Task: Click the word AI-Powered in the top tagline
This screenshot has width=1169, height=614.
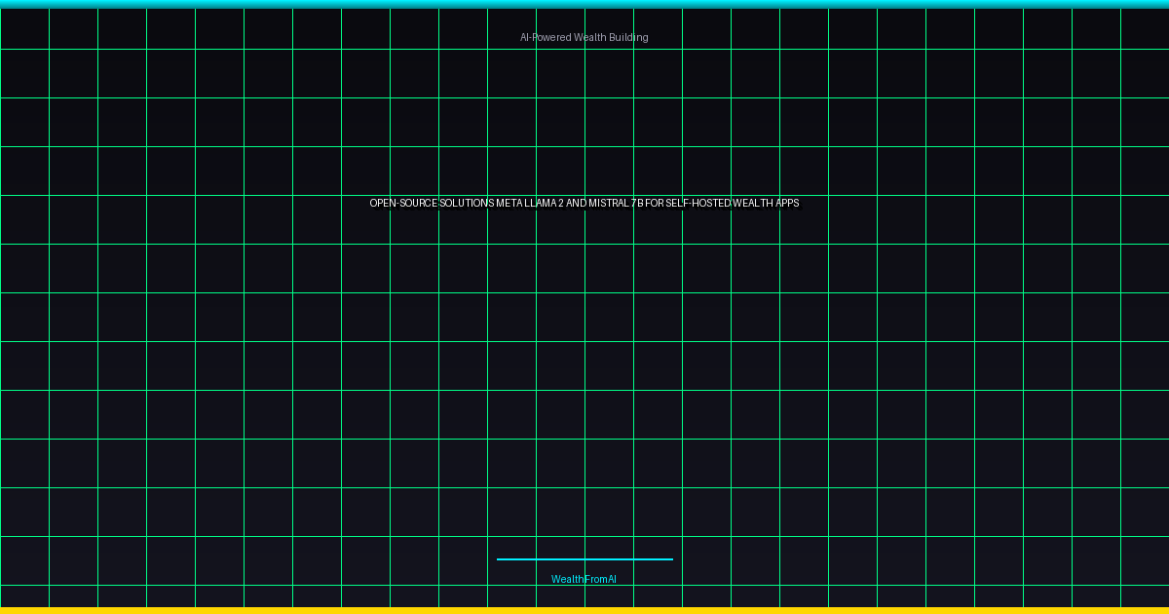Action: click(546, 37)
